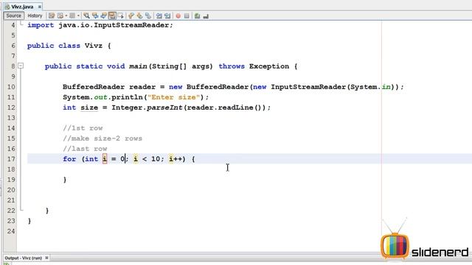
Task: Select the Vivz.java editor tab
Action: tap(22, 7)
